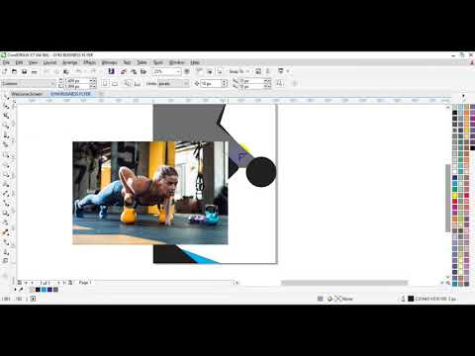
Task: Click the Open file icon
Action: (x=14, y=71)
